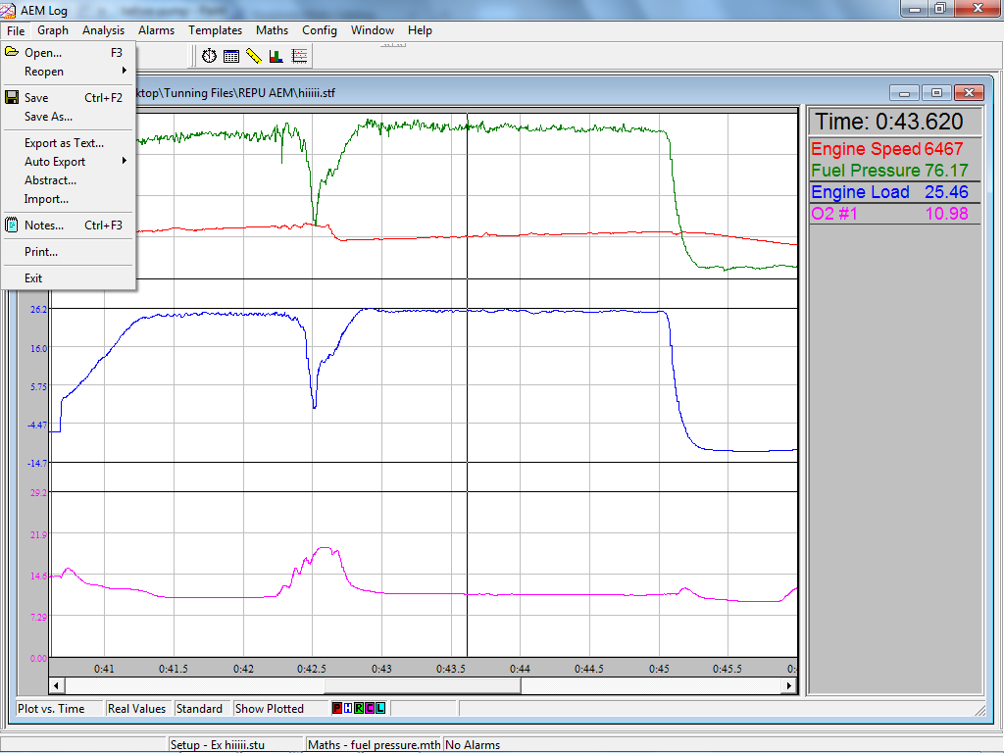This screenshot has width=1004, height=753.
Task: Maximize the hiiiii.stf log window
Action: tap(936, 93)
